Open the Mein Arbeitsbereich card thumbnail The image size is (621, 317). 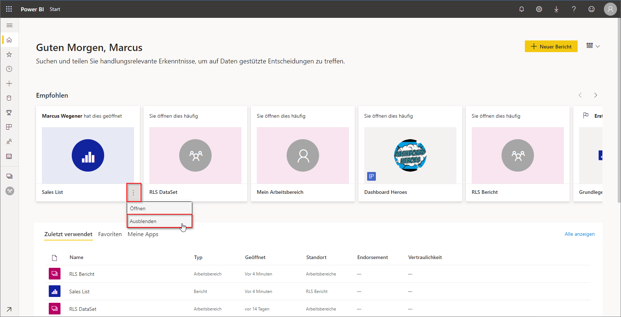pos(303,156)
